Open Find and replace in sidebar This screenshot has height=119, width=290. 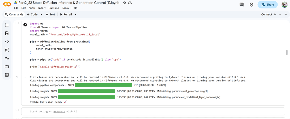[7, 33]
